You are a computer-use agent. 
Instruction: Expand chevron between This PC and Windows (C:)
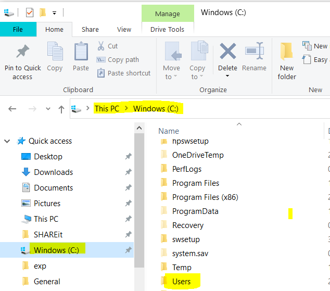(126, 108)
